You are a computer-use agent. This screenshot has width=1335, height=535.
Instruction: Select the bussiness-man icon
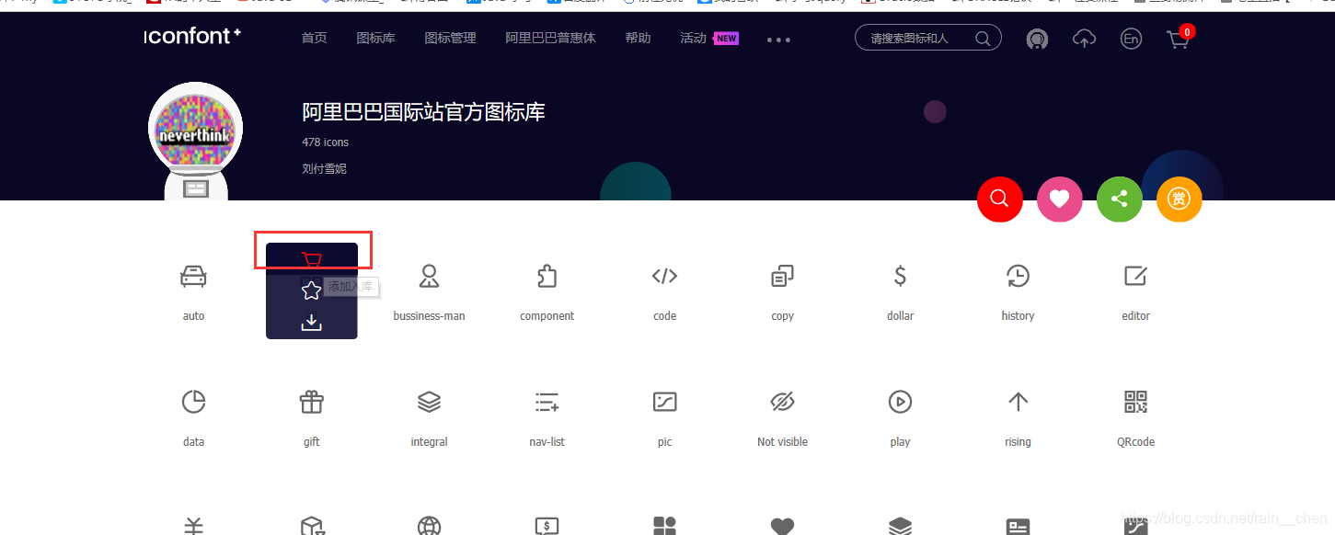coord(429,276)
